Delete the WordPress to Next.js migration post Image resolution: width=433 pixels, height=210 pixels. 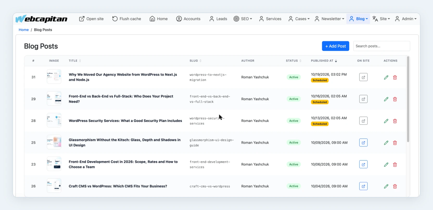(x=395, y=77)
